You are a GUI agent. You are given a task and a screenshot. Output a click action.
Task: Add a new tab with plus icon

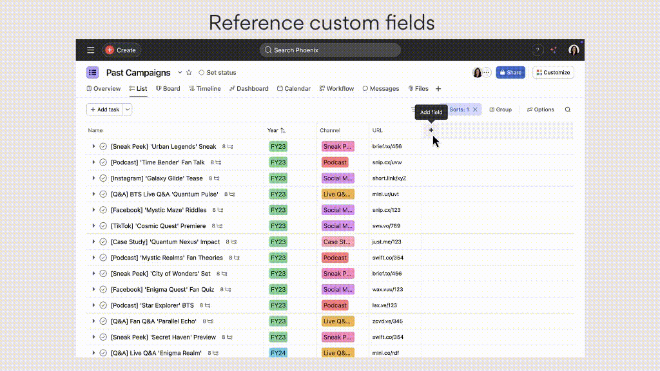point(438,89)
